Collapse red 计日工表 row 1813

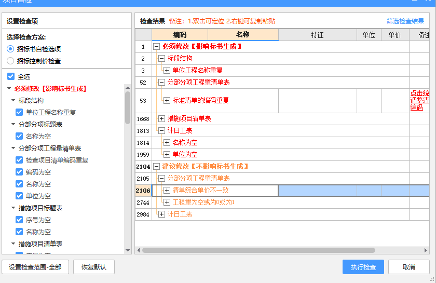(x=161, y=131)
